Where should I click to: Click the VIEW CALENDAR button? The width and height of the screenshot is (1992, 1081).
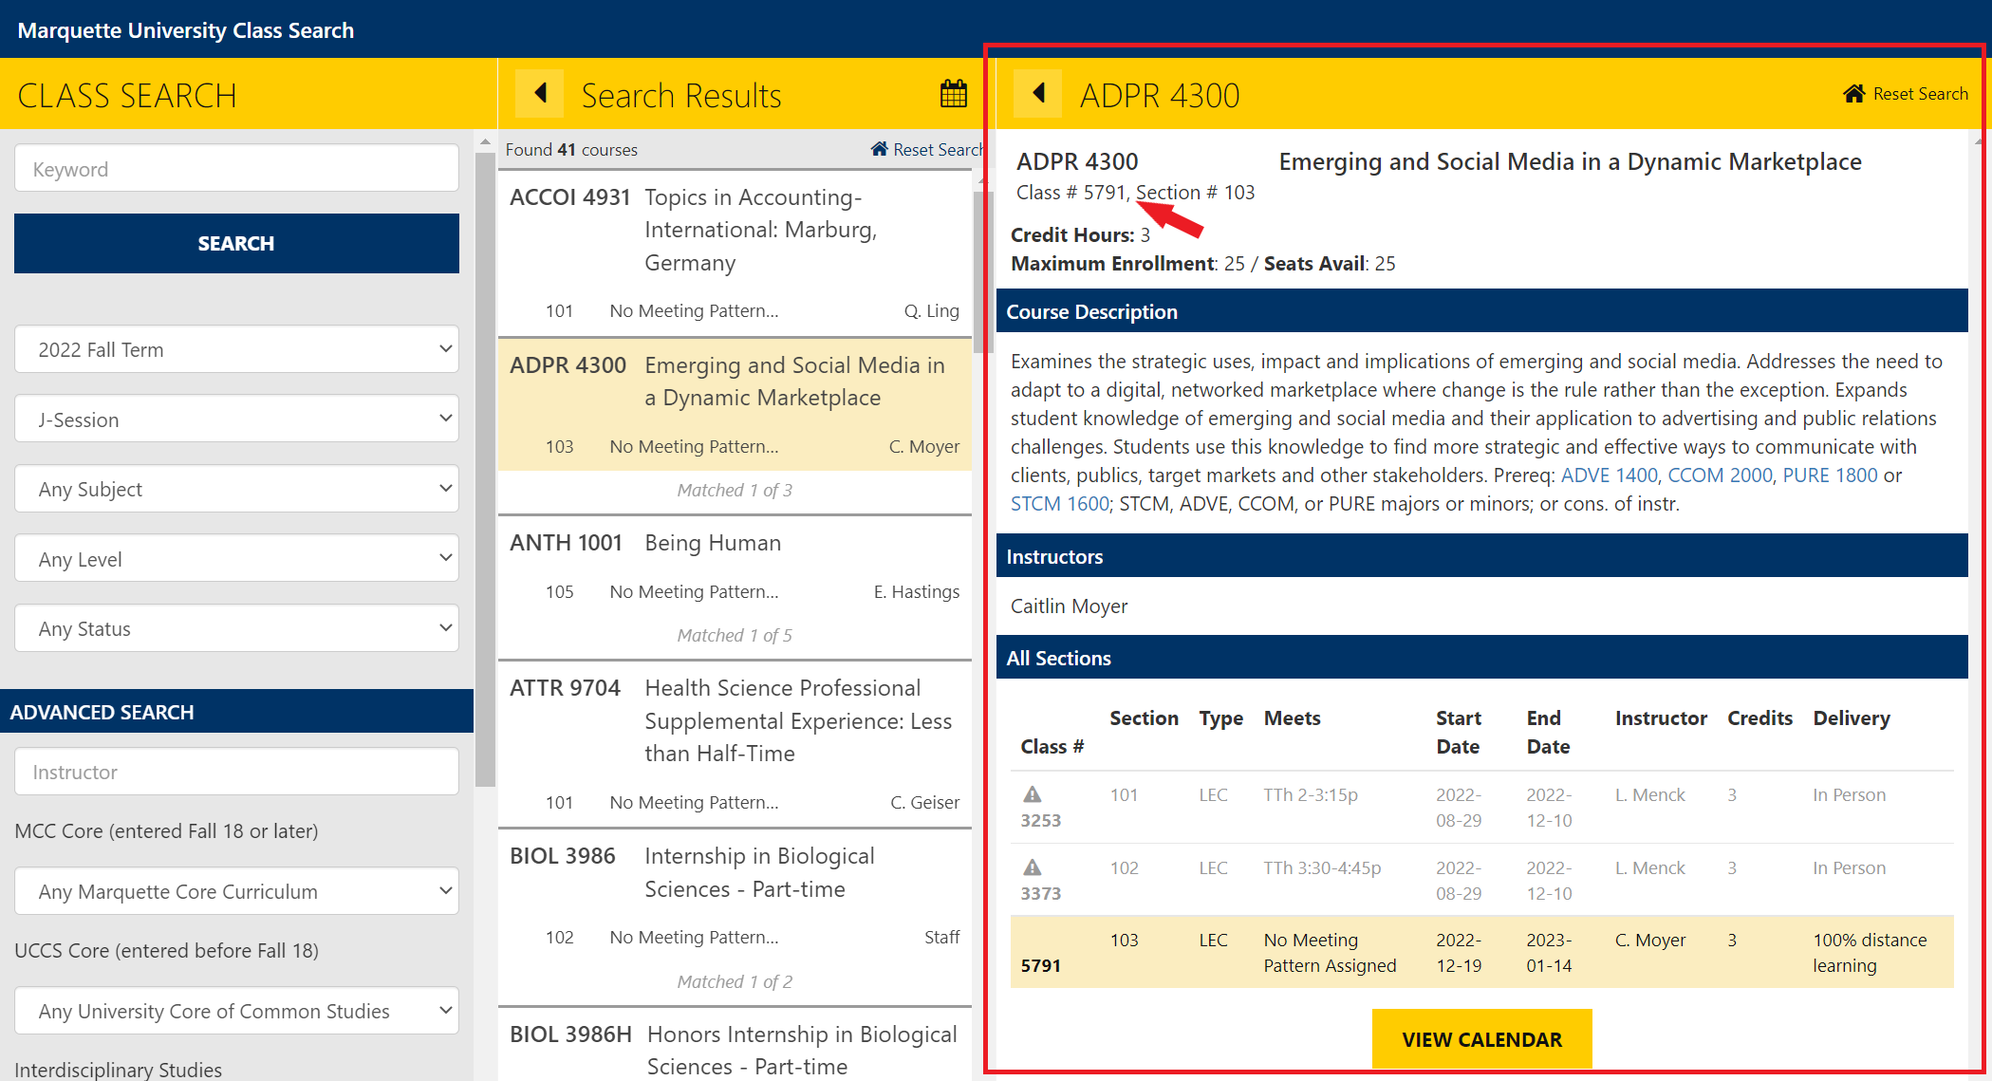[1481, 1039]
